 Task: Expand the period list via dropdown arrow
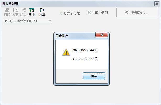tap(50, 21)
